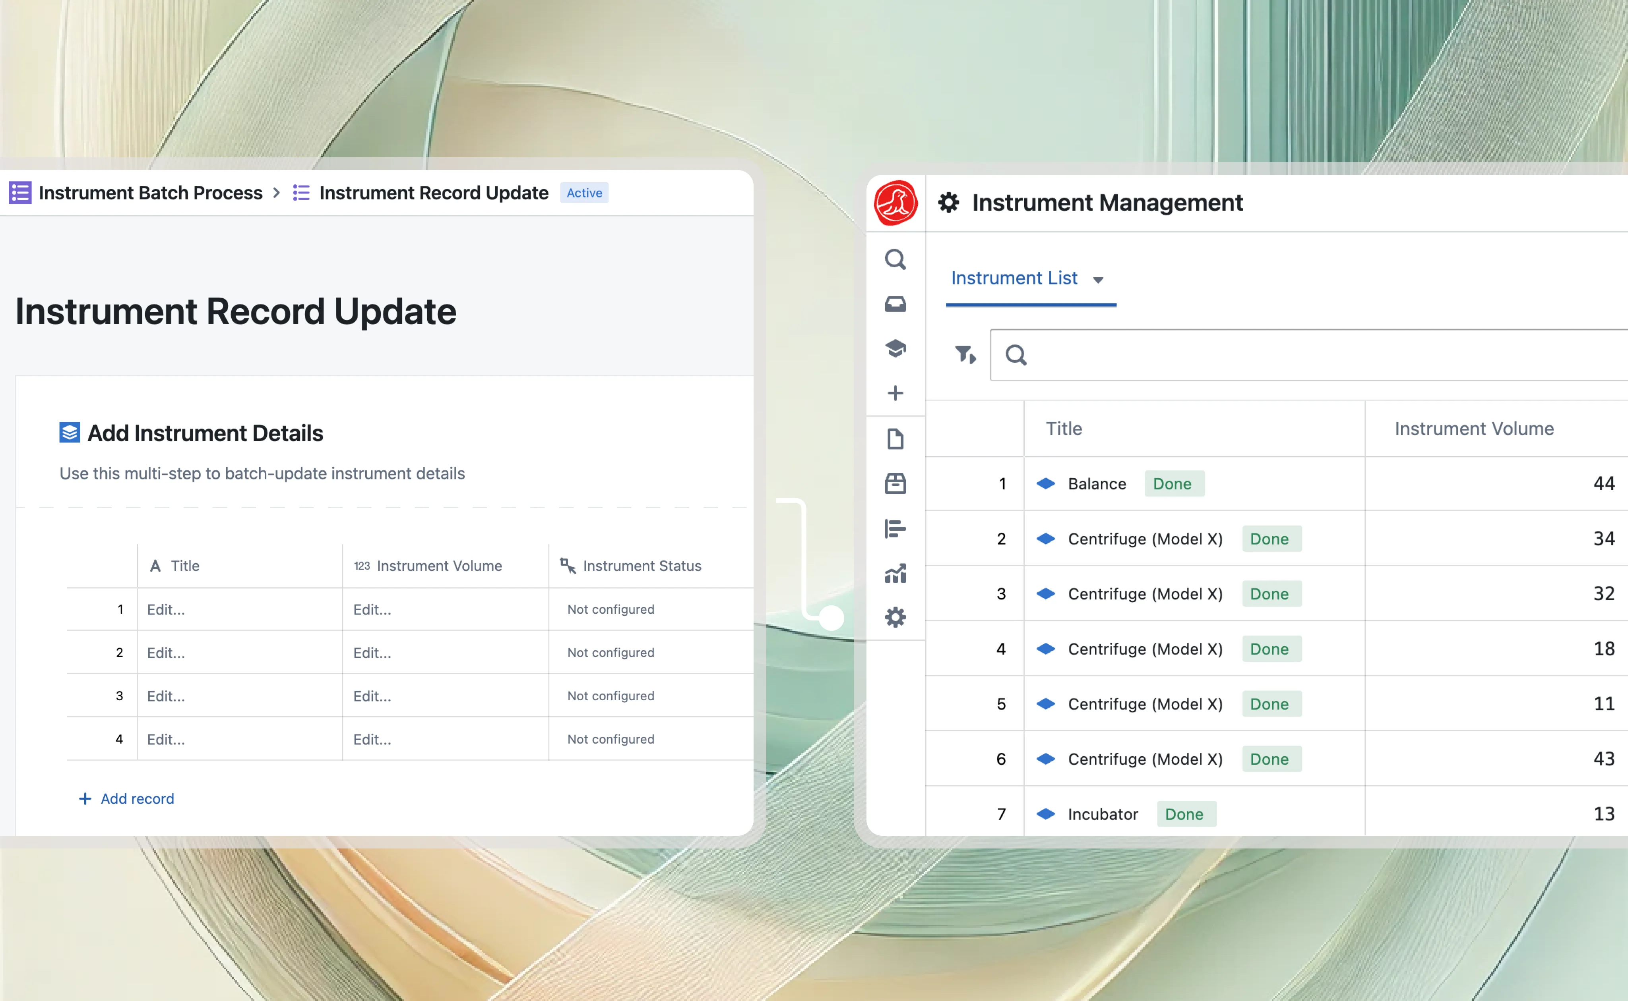
Task: Edit Title cell in row 4
Action: click(x=240, y=739)
